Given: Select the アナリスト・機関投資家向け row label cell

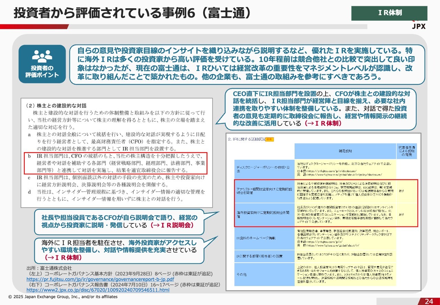Looking at the screenshot, I should [264, 191].
